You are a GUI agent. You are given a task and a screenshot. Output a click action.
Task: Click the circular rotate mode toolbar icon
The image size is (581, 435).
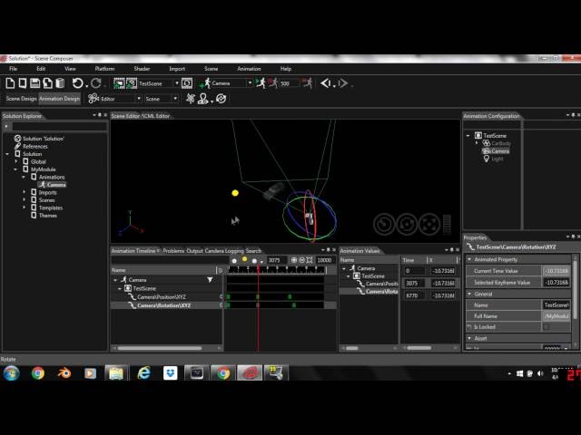[222, 99]
